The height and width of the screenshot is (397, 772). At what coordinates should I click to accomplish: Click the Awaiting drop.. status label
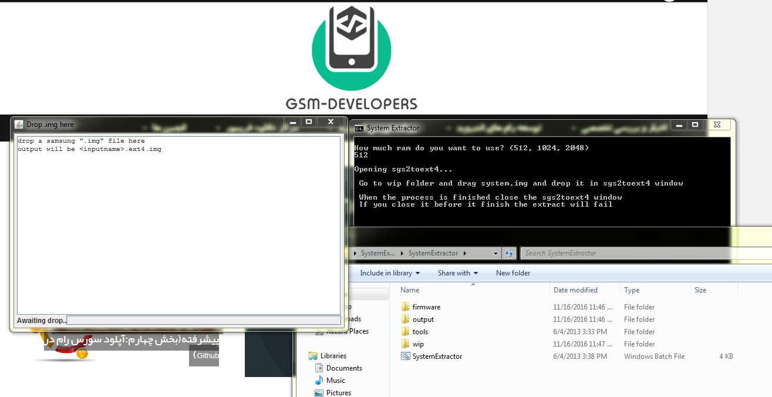pyautogui.click(x=42, y=321)
